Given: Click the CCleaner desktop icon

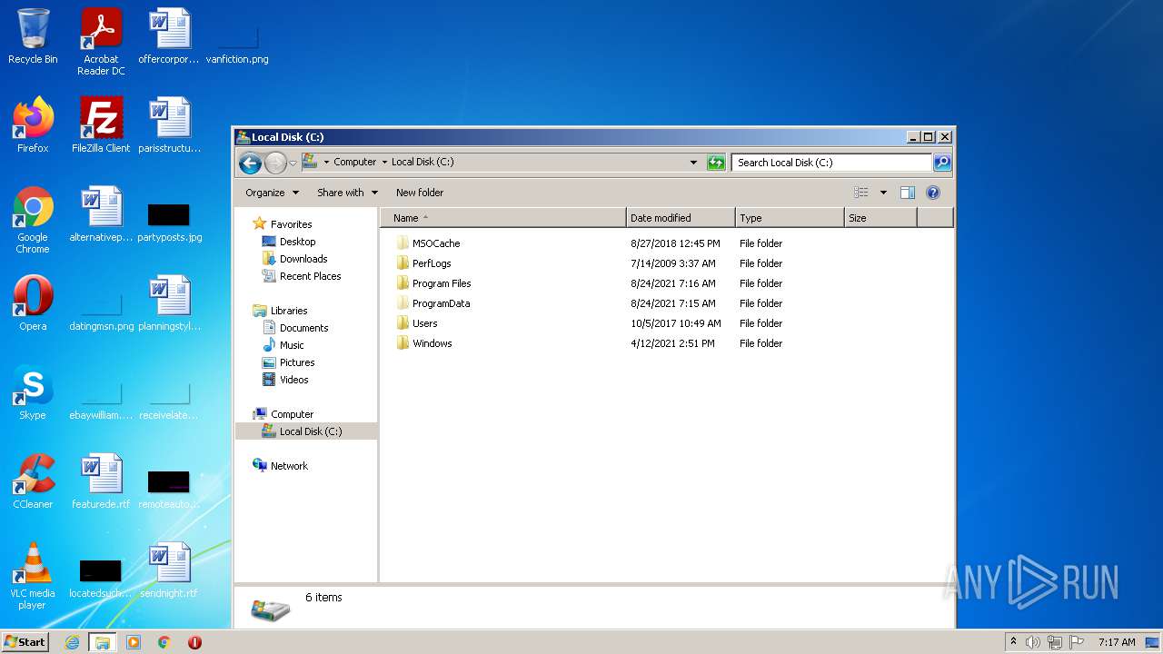Looking at the screenshot, I should tap(33, 481).
